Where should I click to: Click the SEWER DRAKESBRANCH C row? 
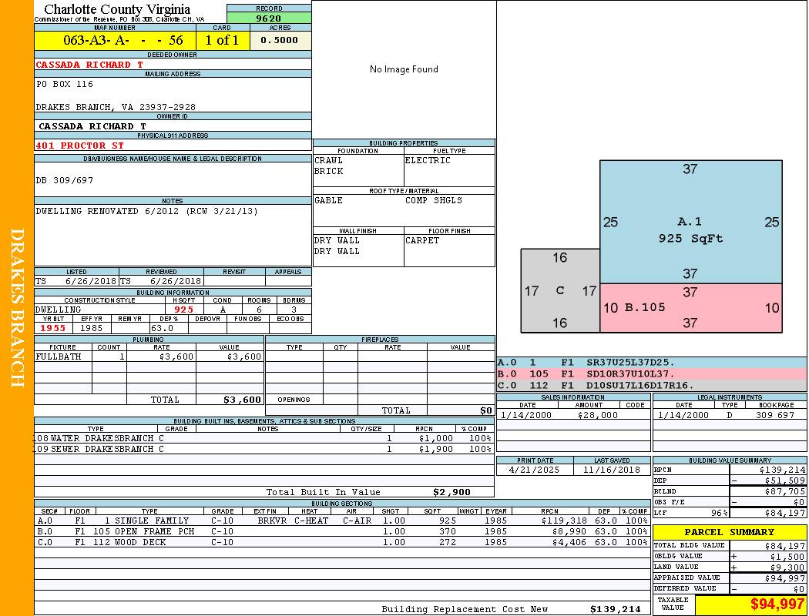(264, 450)
